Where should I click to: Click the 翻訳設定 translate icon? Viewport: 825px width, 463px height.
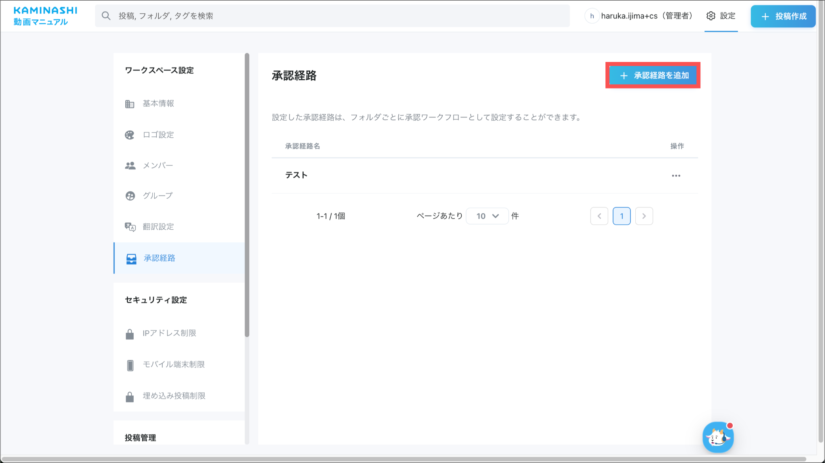[x=130, y=227]
